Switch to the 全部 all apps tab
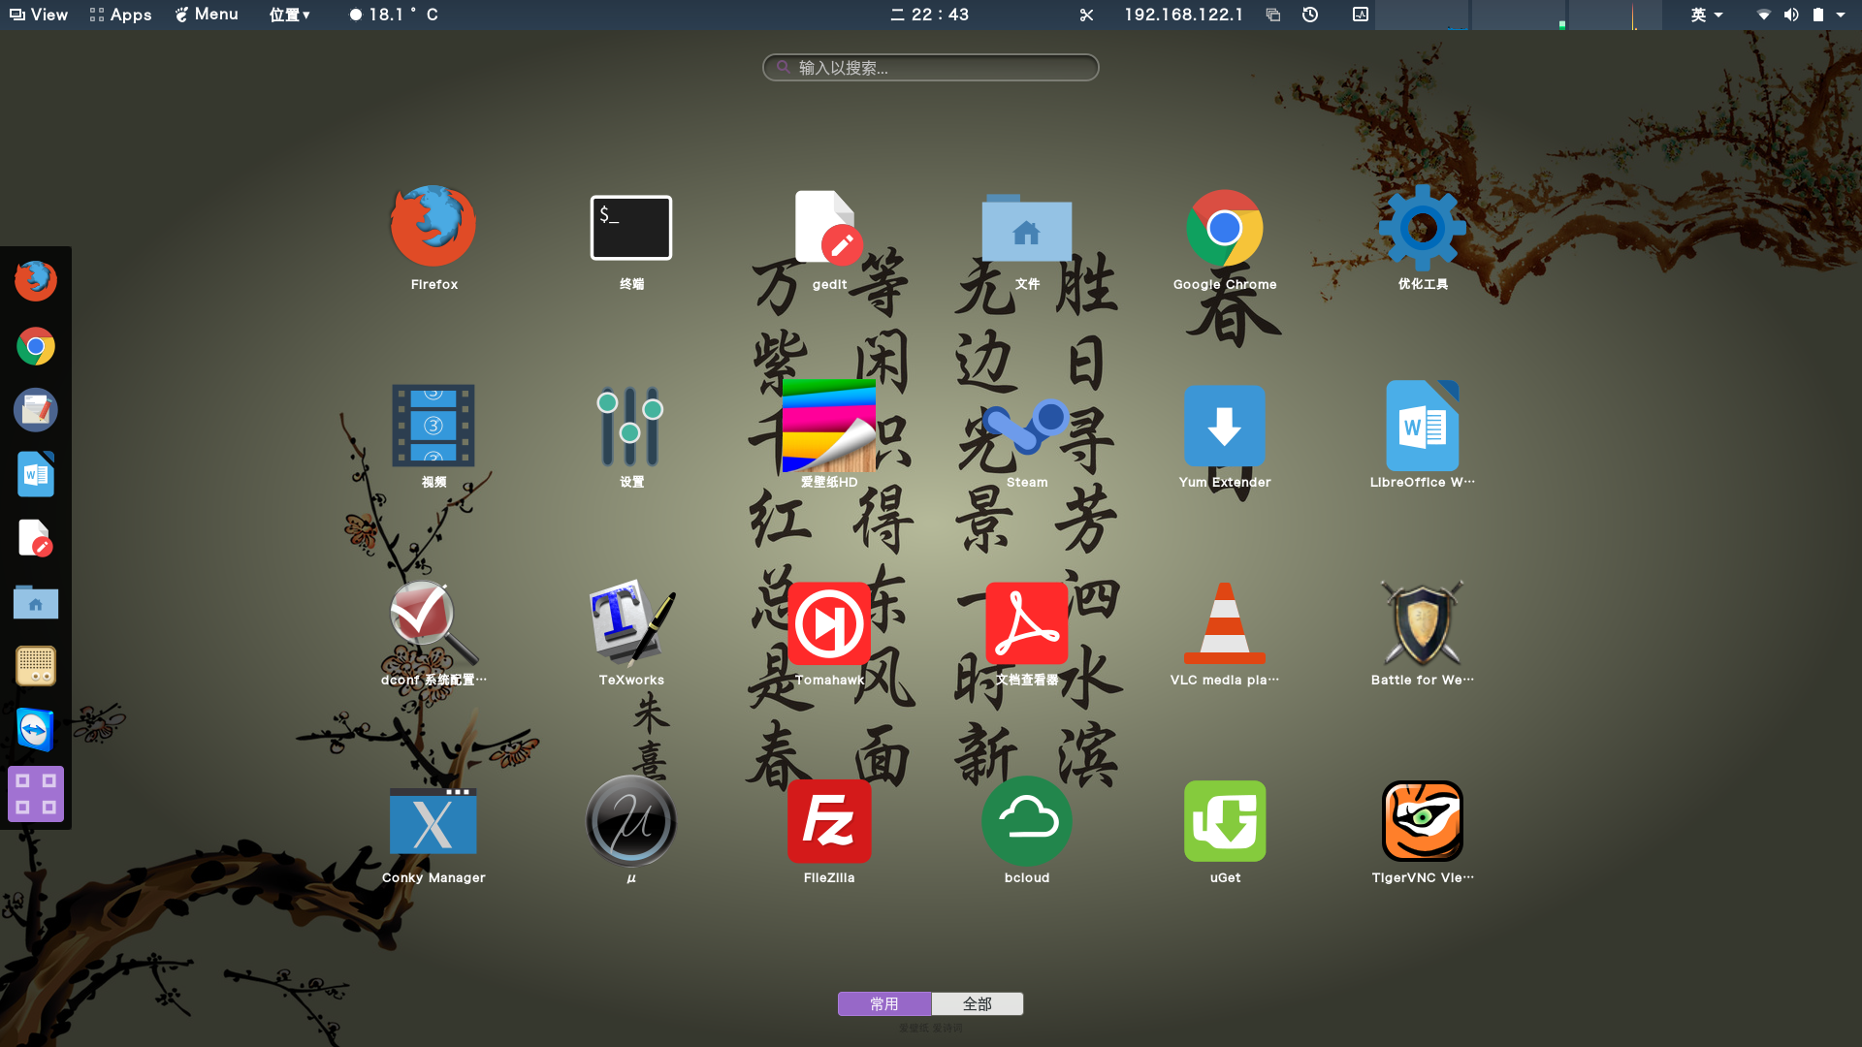This screenshot has height=1047, width=1862. [x=978, y=1003]
